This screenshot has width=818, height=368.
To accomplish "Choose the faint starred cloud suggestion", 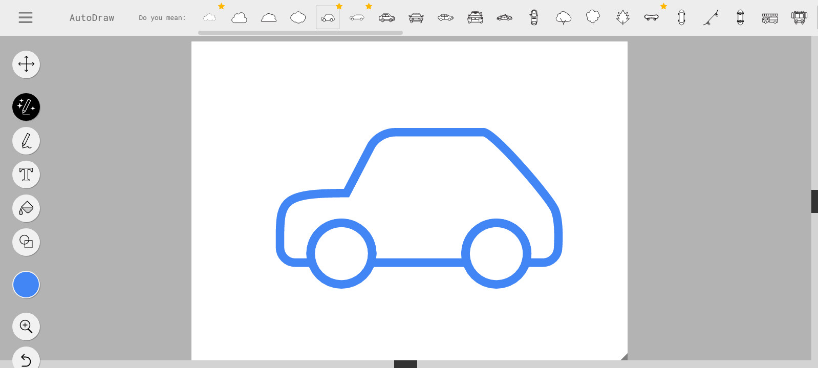I will click(210, 18).
